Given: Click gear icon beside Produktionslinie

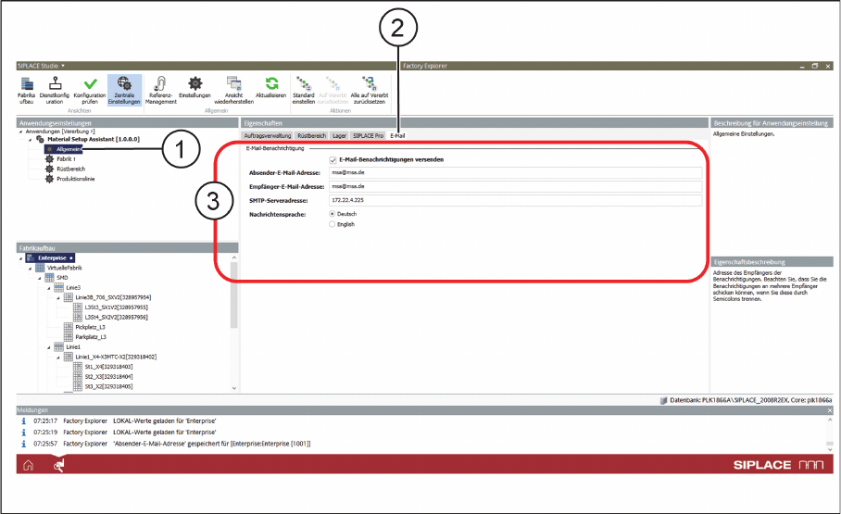Looking at the screenshot, I should click(x=49, y=179).
